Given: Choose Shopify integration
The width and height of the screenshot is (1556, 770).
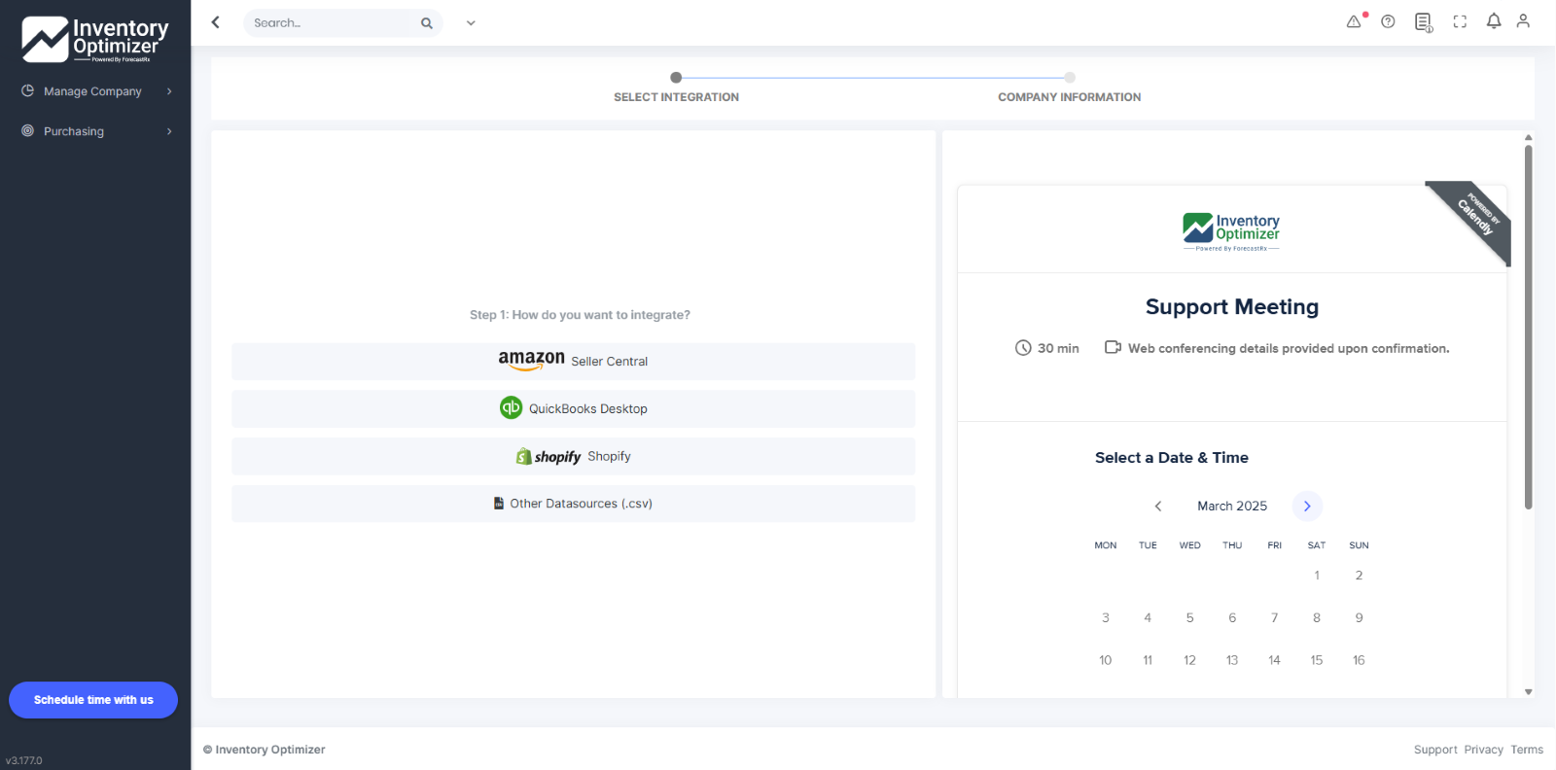Looking at the screenshot, I should pos(574,456).
